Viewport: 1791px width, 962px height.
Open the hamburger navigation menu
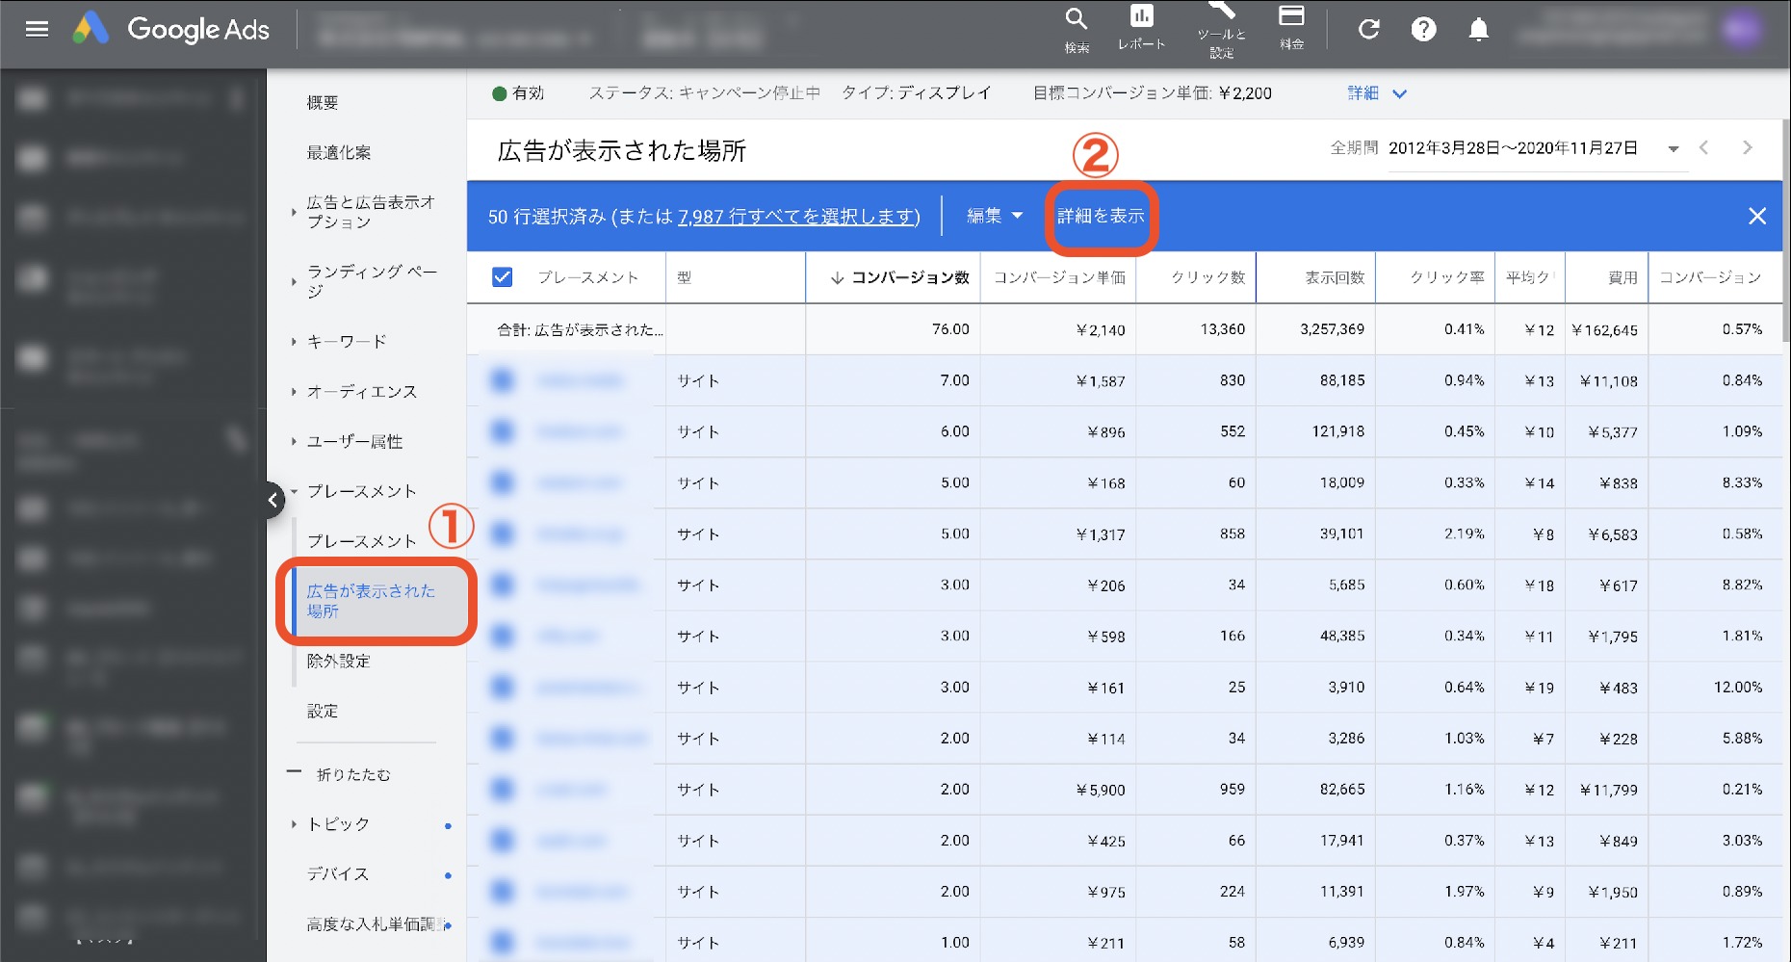tap(37, 28)
